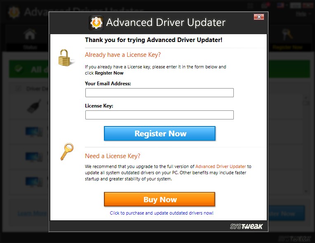Open the flag language selector in title bar
This screenshot has height=243, width=315.
click(280, 5)
